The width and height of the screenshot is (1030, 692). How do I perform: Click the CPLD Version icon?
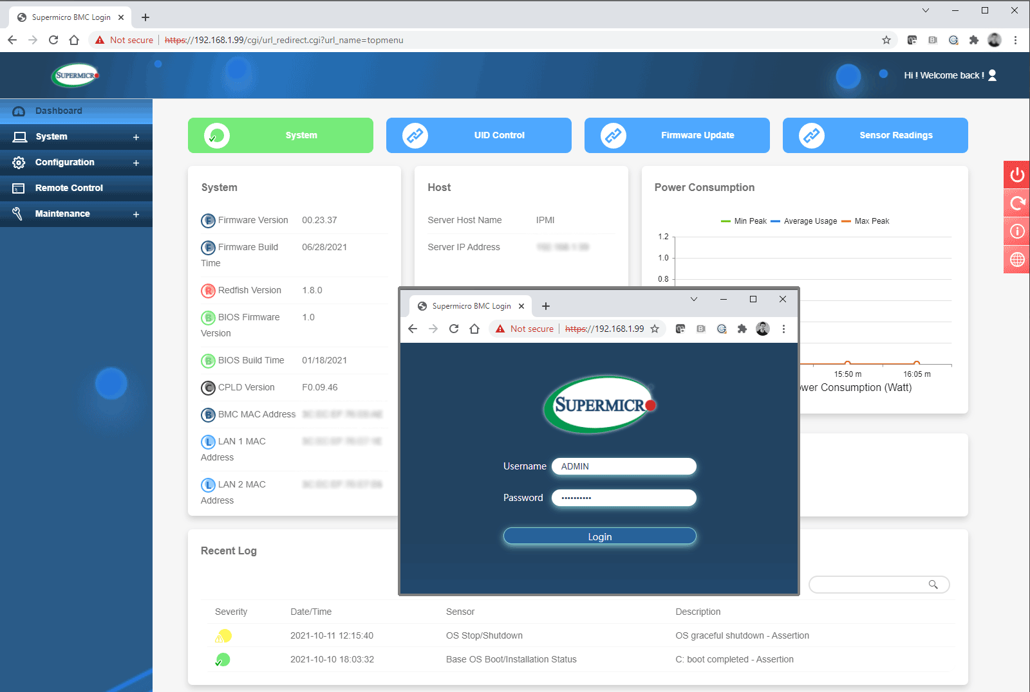208,388
